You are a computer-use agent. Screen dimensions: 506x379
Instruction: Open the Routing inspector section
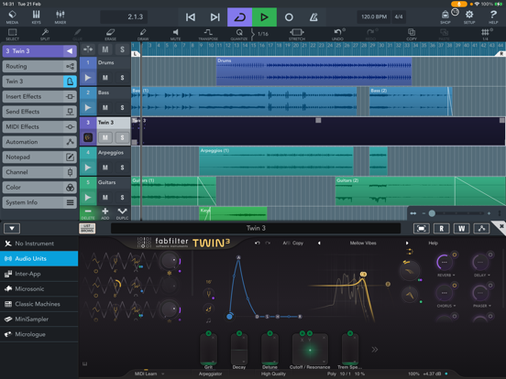tap(39, 67)
